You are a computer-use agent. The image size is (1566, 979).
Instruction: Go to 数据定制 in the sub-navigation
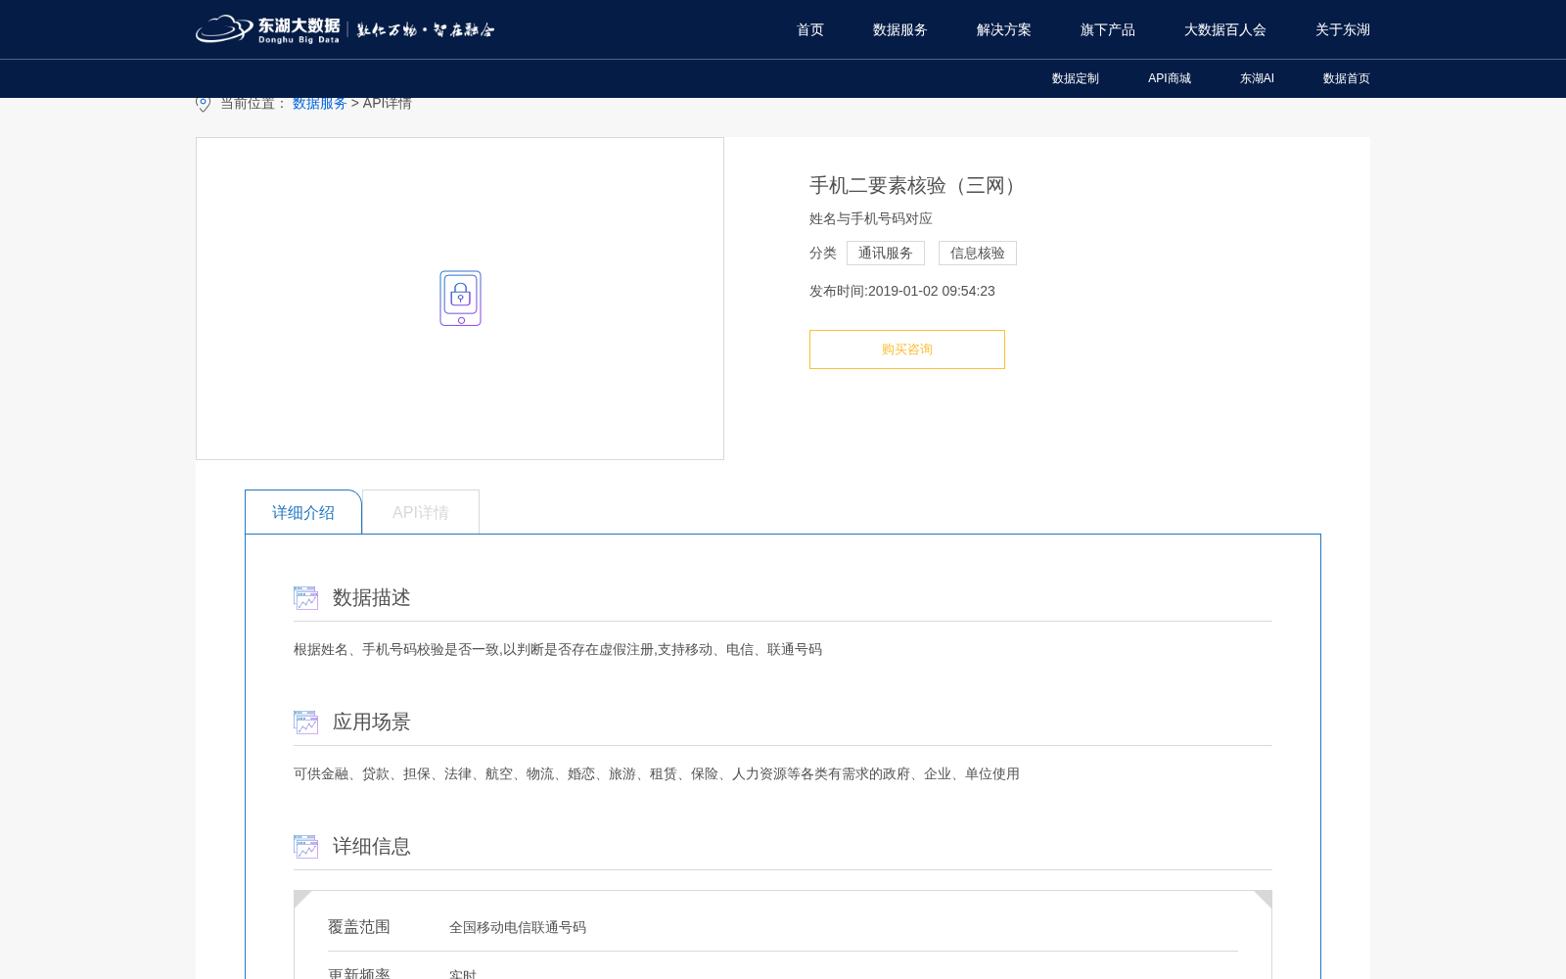pos(1076,78)
